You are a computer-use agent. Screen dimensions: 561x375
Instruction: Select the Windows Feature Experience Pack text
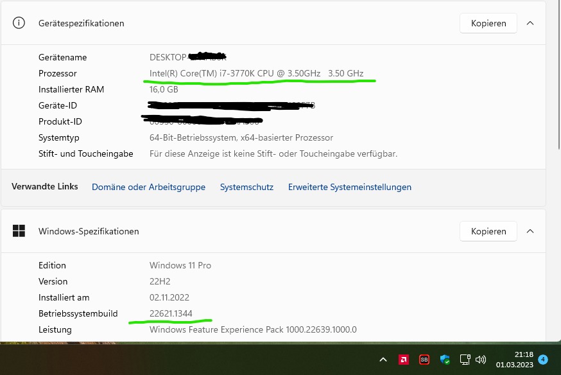253,329
